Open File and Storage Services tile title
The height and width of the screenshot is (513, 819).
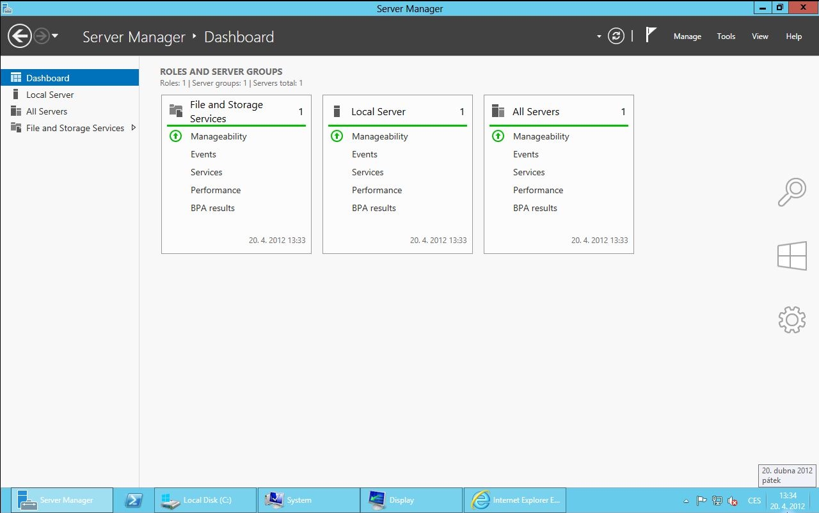(x=227, y=111)
